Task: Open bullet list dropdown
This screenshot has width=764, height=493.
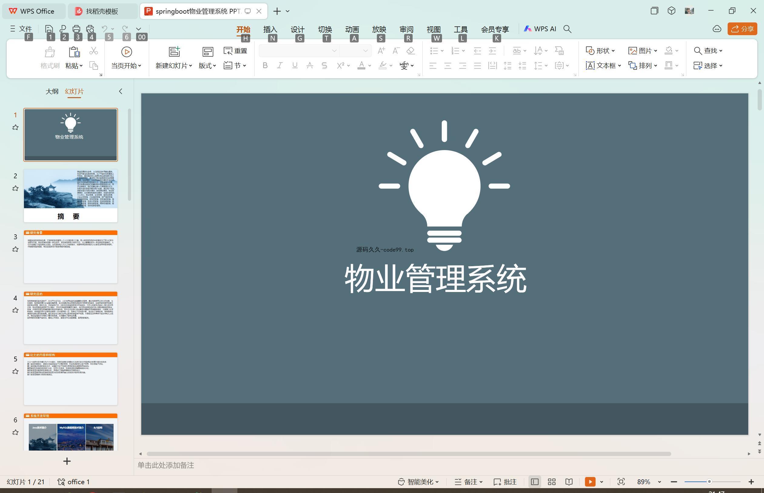Action: [x=442, y=51]
